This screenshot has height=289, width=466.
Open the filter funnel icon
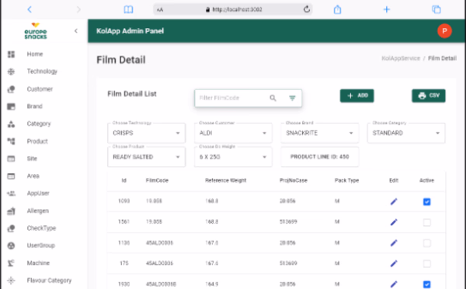tap(293, 98)
